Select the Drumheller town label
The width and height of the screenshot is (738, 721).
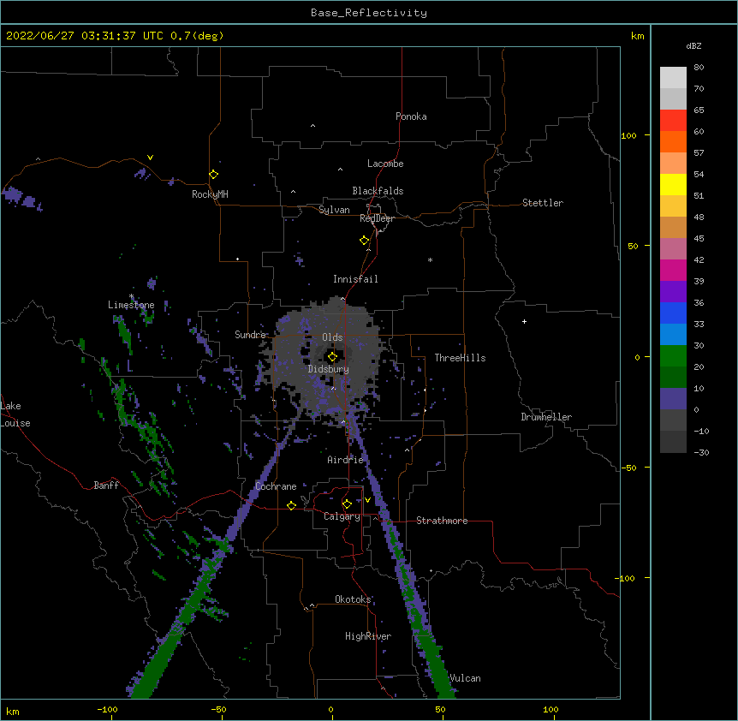(x=546, y=417)
